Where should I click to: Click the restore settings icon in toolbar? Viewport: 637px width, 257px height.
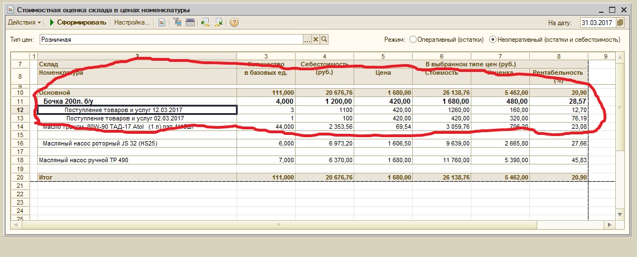(205, 23)
